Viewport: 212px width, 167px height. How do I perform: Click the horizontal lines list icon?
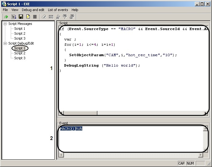tap(35, 17)
